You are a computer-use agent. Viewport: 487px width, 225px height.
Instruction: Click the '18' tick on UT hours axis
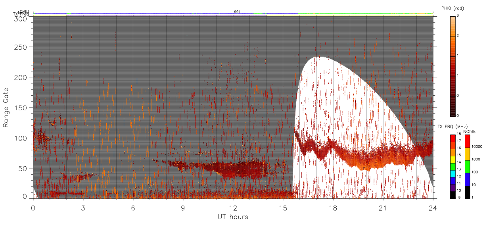(333, 208)
